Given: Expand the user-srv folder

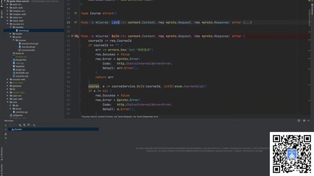Looking at the screenshot, I should point(7,96).
